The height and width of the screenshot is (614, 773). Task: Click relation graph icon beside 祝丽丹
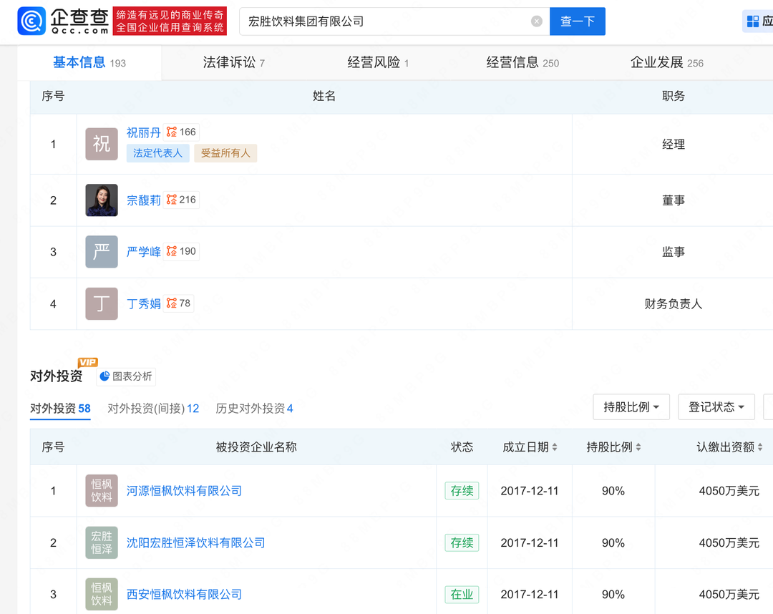click(172, 132)
